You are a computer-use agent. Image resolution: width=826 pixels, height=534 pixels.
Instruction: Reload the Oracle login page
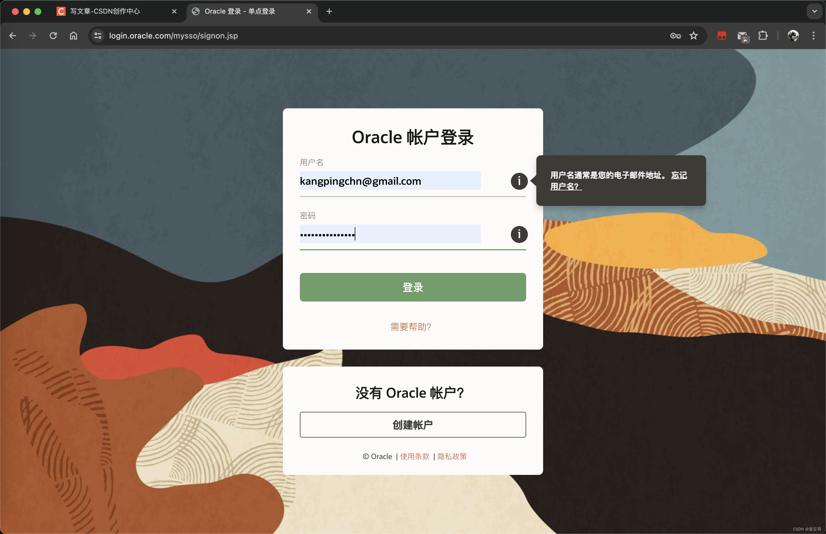tap(53, 36)
